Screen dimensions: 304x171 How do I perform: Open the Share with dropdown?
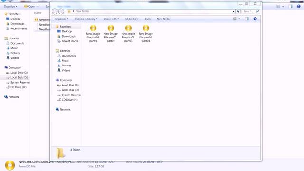(111, 19)
